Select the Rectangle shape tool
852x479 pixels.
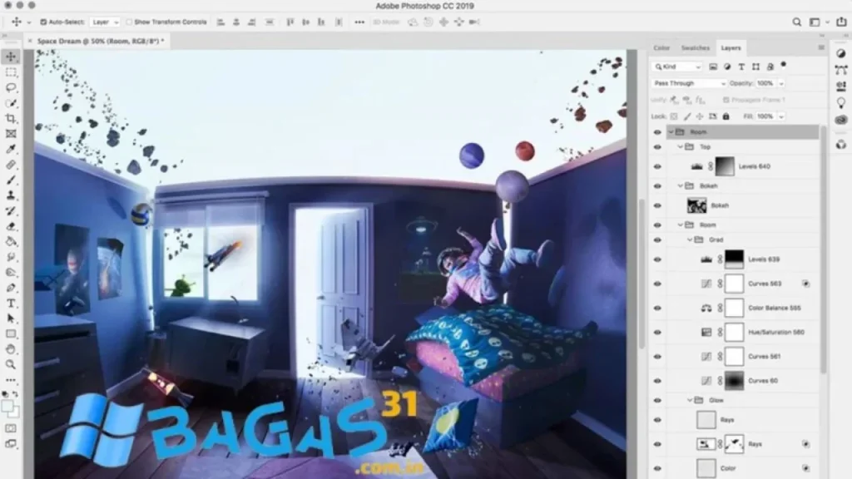click(x=11, y=333)
